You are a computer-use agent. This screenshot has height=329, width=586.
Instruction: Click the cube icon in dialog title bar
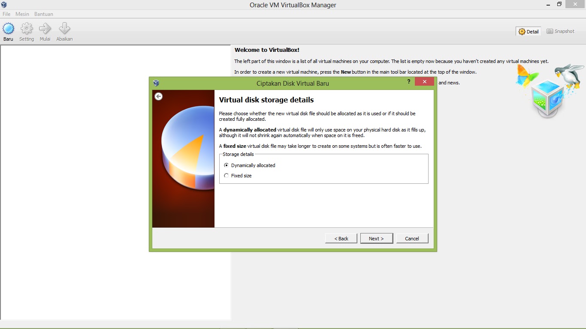(156, 83)
